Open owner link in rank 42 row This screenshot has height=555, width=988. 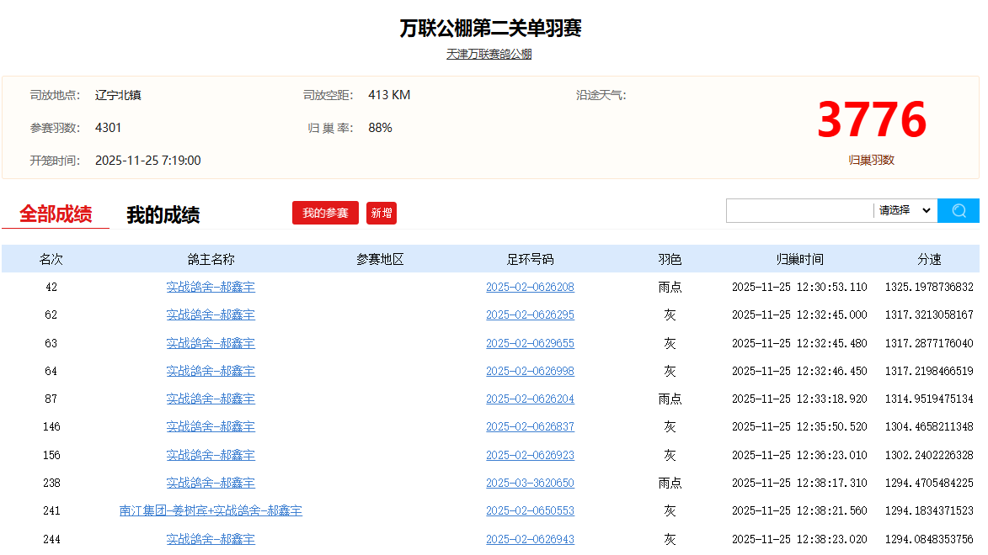(211, 287)
